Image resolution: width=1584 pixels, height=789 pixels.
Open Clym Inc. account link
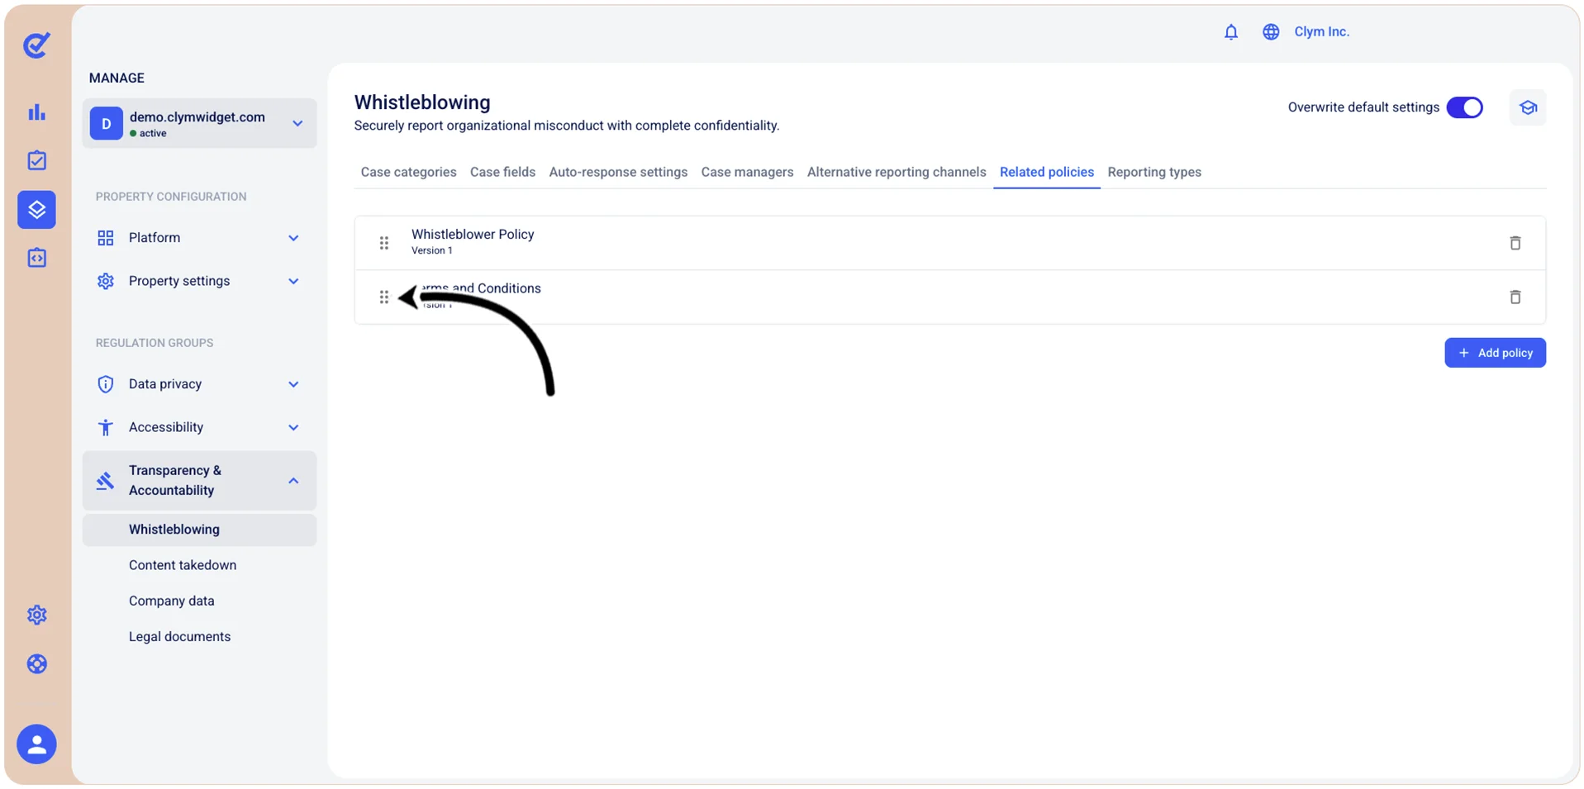pos(1321,31)
